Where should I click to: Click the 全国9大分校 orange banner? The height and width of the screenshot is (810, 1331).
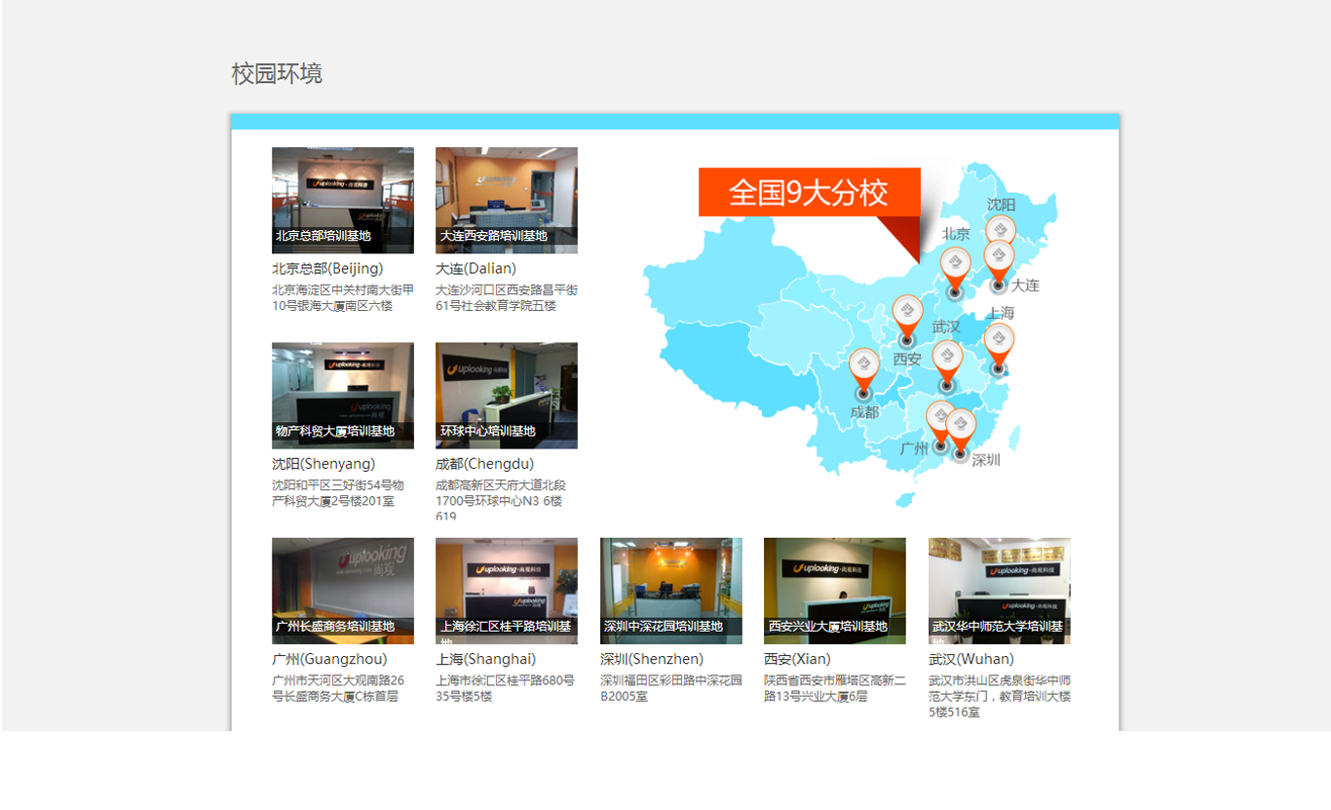pos(810,192)
